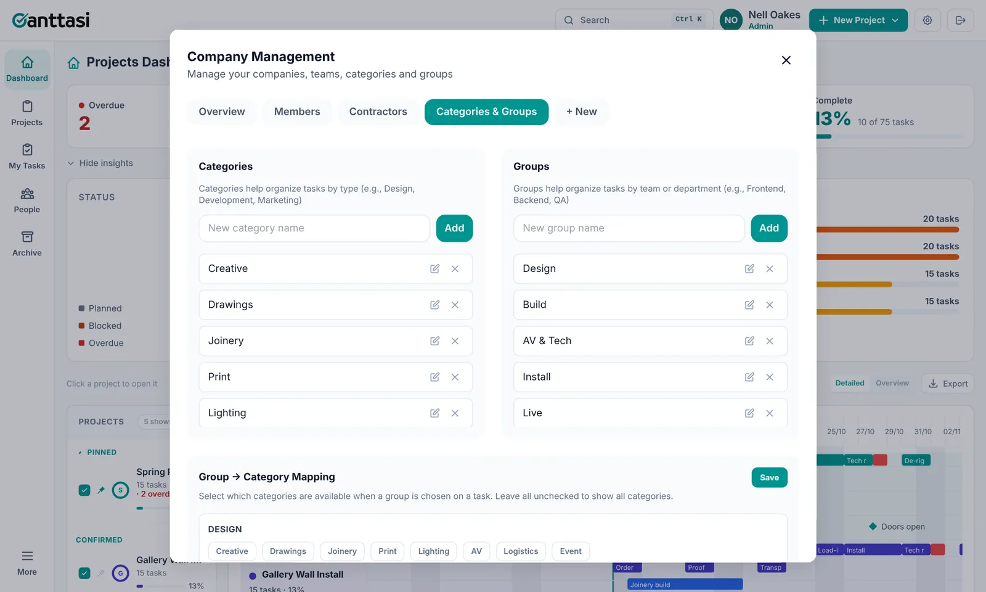Close the Company Management dialog

786,60
